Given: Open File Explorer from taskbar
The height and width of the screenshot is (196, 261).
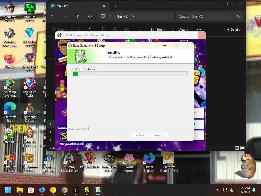Looking at the screenshot, I should coord(19,190).
